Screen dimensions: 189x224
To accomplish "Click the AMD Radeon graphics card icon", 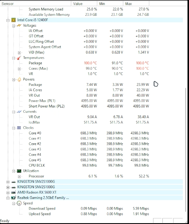I will [13, 193].
